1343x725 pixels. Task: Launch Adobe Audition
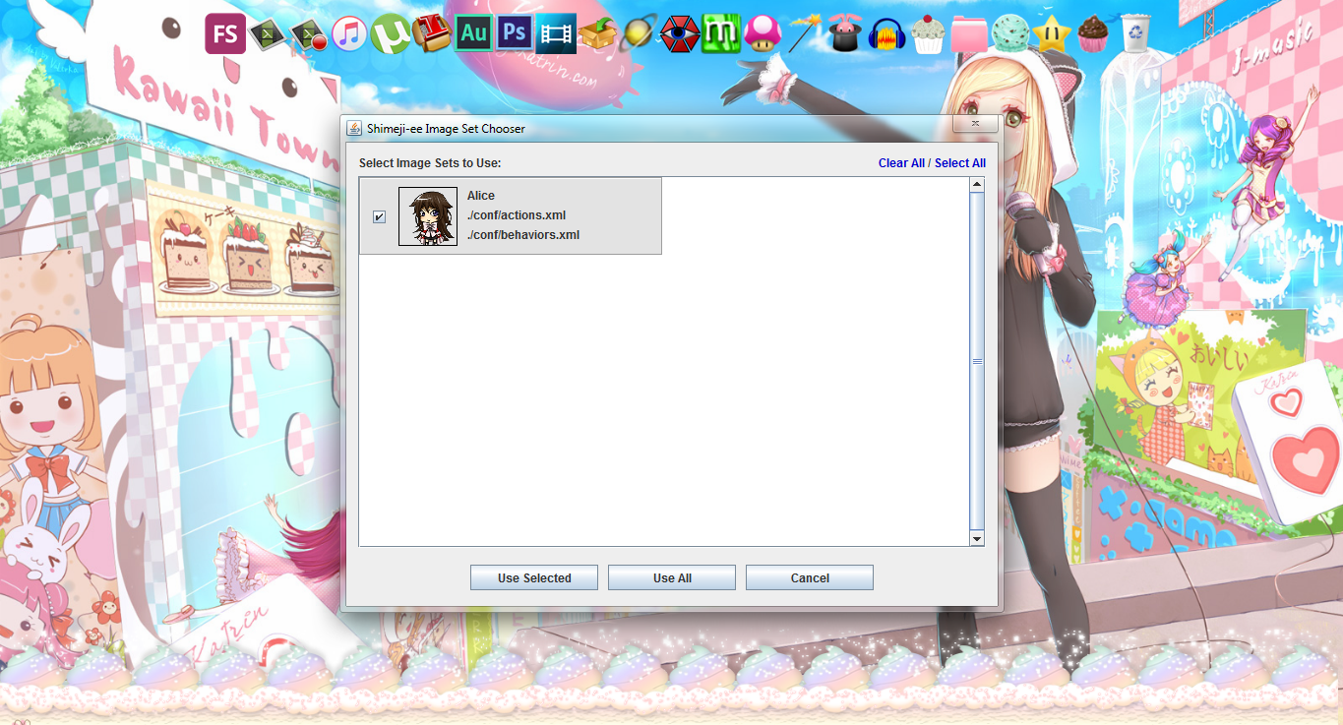click(473, 32)
